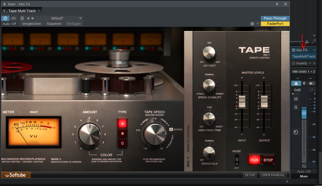
Task: Expand the Mix FX dropdown arrow
Action: click(x=314, y=50)
